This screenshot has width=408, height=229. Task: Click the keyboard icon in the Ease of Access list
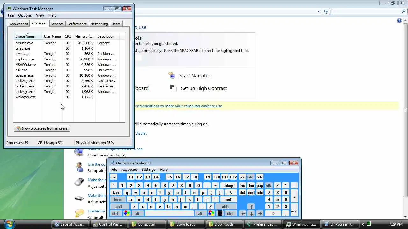[x=79, y=198]
